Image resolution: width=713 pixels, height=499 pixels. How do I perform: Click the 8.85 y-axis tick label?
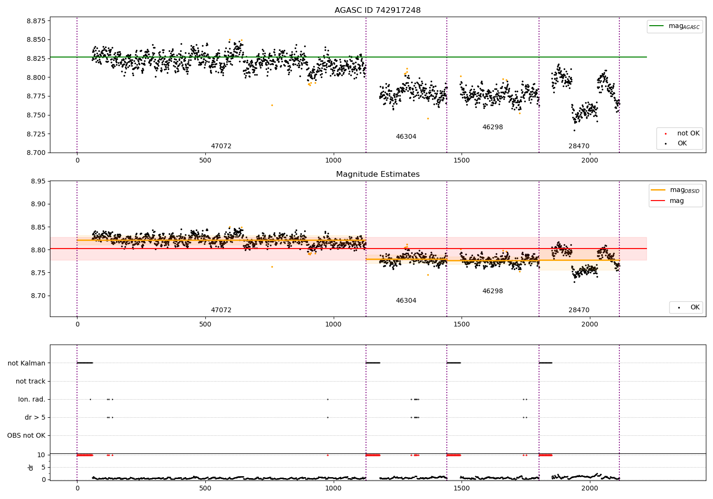[x=38, y=227]
